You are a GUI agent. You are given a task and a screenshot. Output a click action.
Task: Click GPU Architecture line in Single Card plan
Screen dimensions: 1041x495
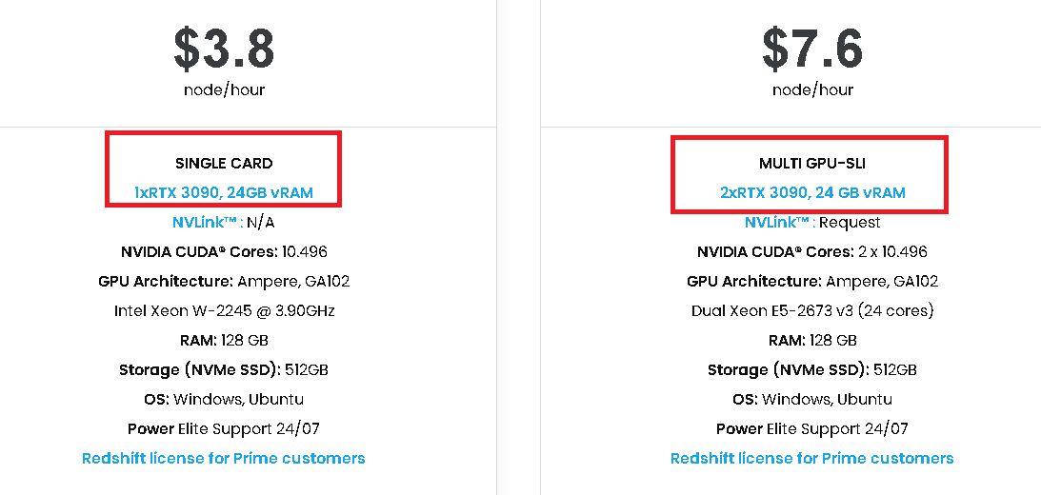click(x=224, y=281)
